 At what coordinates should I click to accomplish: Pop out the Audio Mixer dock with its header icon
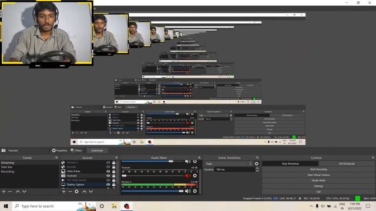pyautogui.click(x=199, y=158)
